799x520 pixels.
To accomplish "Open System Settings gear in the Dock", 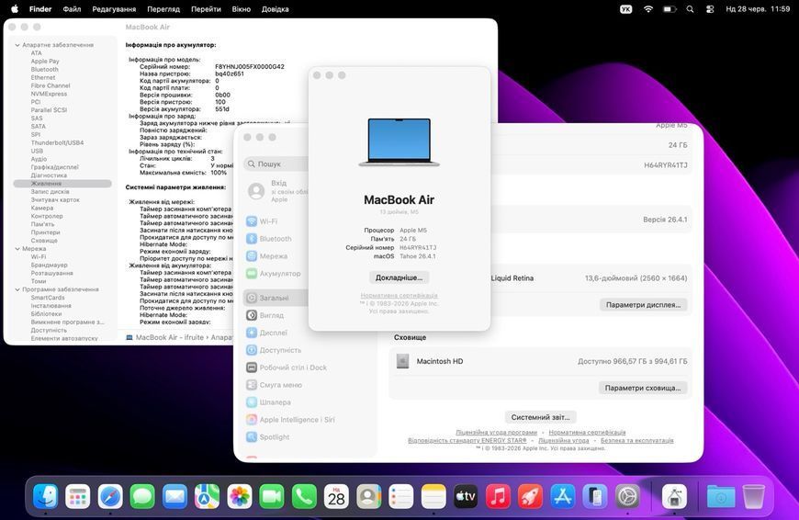I will coord(627,496).
